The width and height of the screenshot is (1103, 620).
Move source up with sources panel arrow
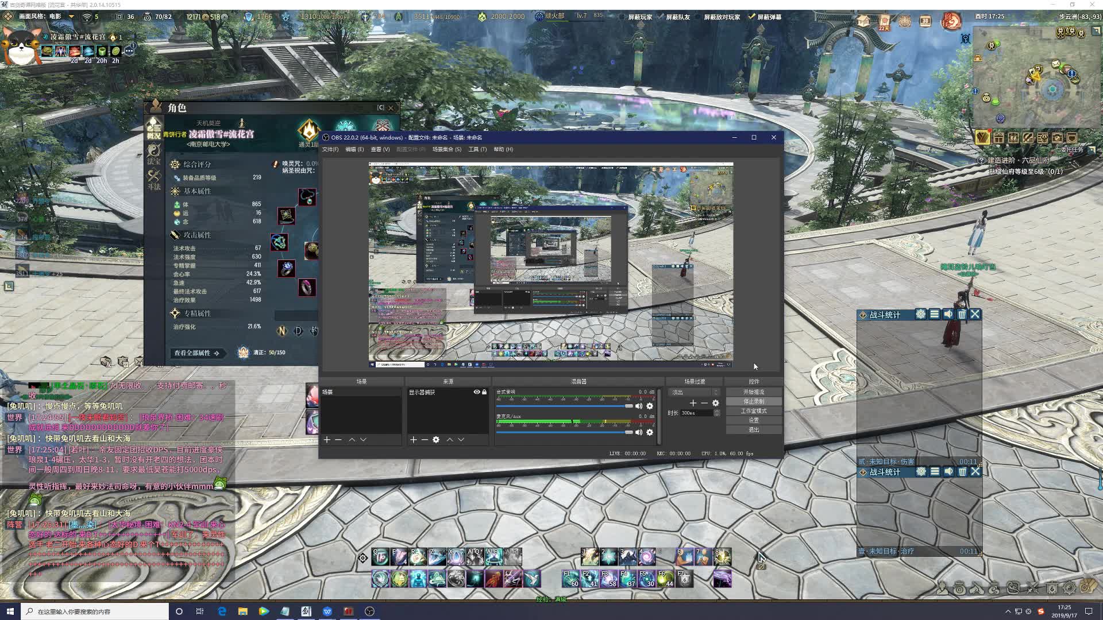pos(450,440)
